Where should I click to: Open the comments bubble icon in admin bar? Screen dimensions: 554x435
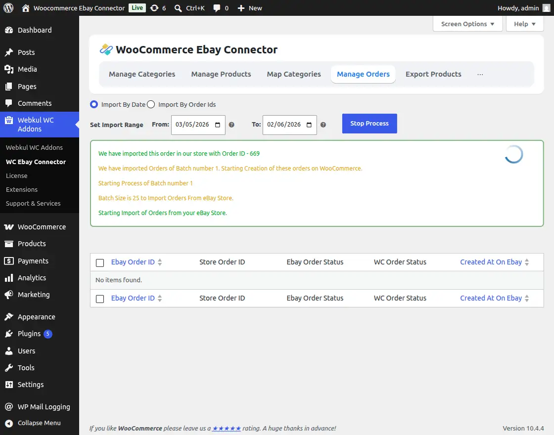coord(217,8)
